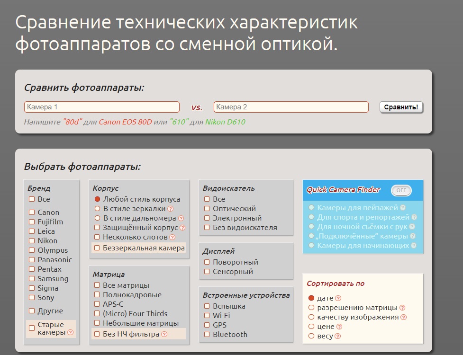The width and height of the screenshot is (463, 355).
Task: Open help icon for «Несколько слотов»
Action: [172, 237]
